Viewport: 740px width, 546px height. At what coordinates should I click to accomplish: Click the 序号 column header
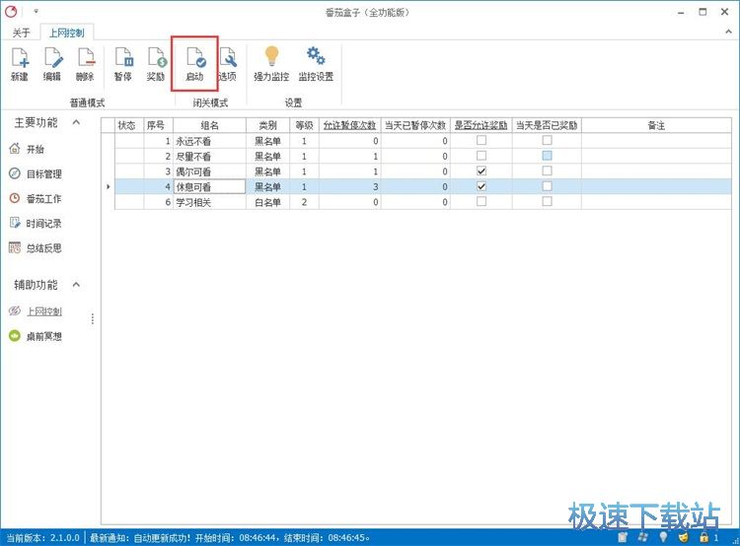158,125
